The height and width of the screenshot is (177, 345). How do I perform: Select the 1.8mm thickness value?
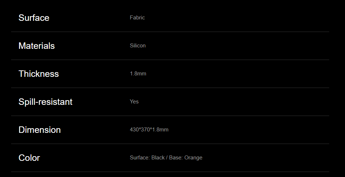(x=138, y=74)
